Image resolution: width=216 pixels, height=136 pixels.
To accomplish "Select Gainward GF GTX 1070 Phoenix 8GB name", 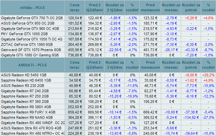I will 31,50.
